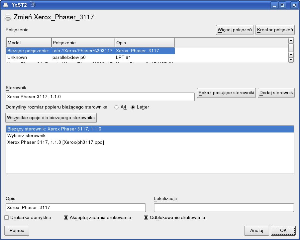Screen dimensions: 300x240
Task: Click the YaST2 title bar printer icon
Action: (x=6, y=5)
